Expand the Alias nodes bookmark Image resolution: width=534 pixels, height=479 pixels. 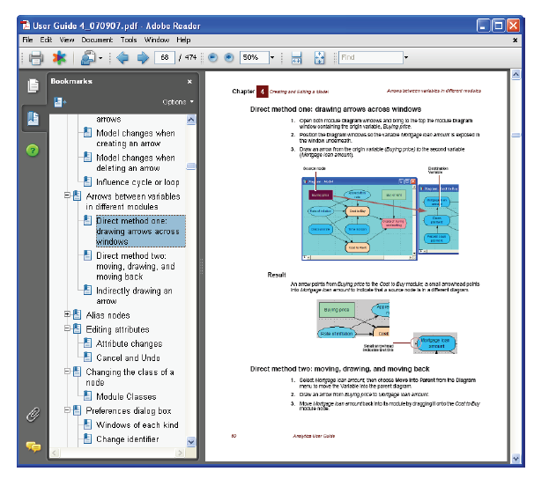tap(68, 314)
